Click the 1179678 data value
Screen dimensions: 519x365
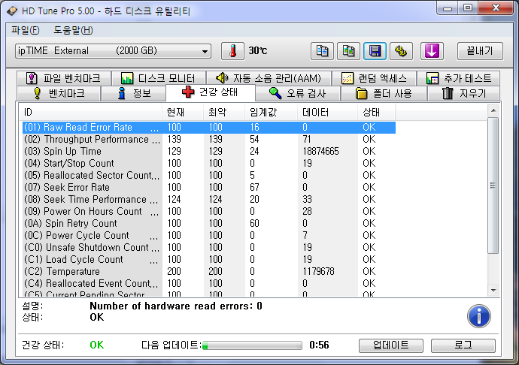[318, 271]
